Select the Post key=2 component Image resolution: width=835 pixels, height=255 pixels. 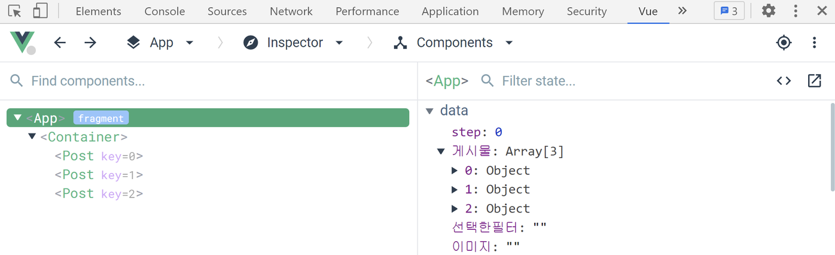(99, 194)
